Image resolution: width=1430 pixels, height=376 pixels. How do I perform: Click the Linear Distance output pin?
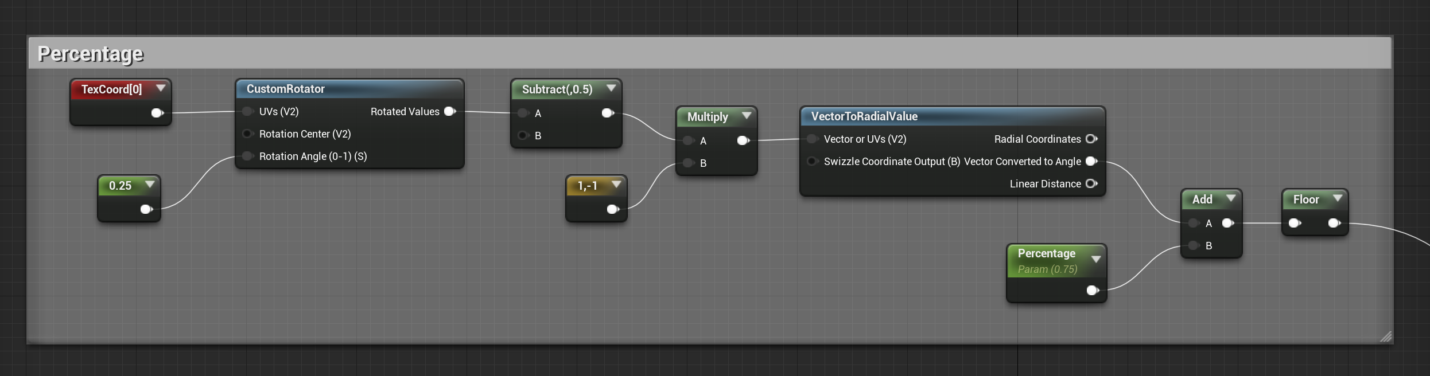[x=1091, y=183]
